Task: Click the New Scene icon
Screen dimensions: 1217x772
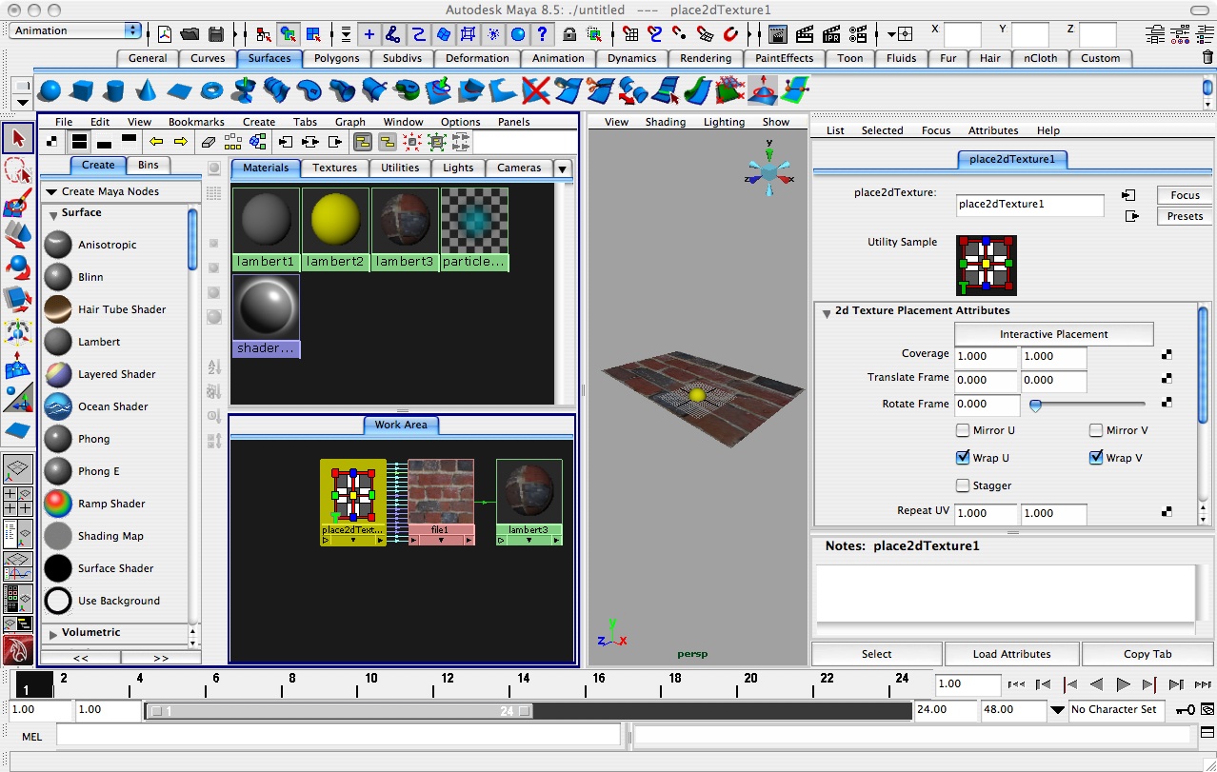Action: (x=165, y=34)
